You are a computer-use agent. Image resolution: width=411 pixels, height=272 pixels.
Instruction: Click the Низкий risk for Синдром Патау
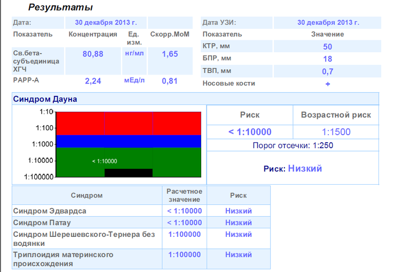click(238, 222)
